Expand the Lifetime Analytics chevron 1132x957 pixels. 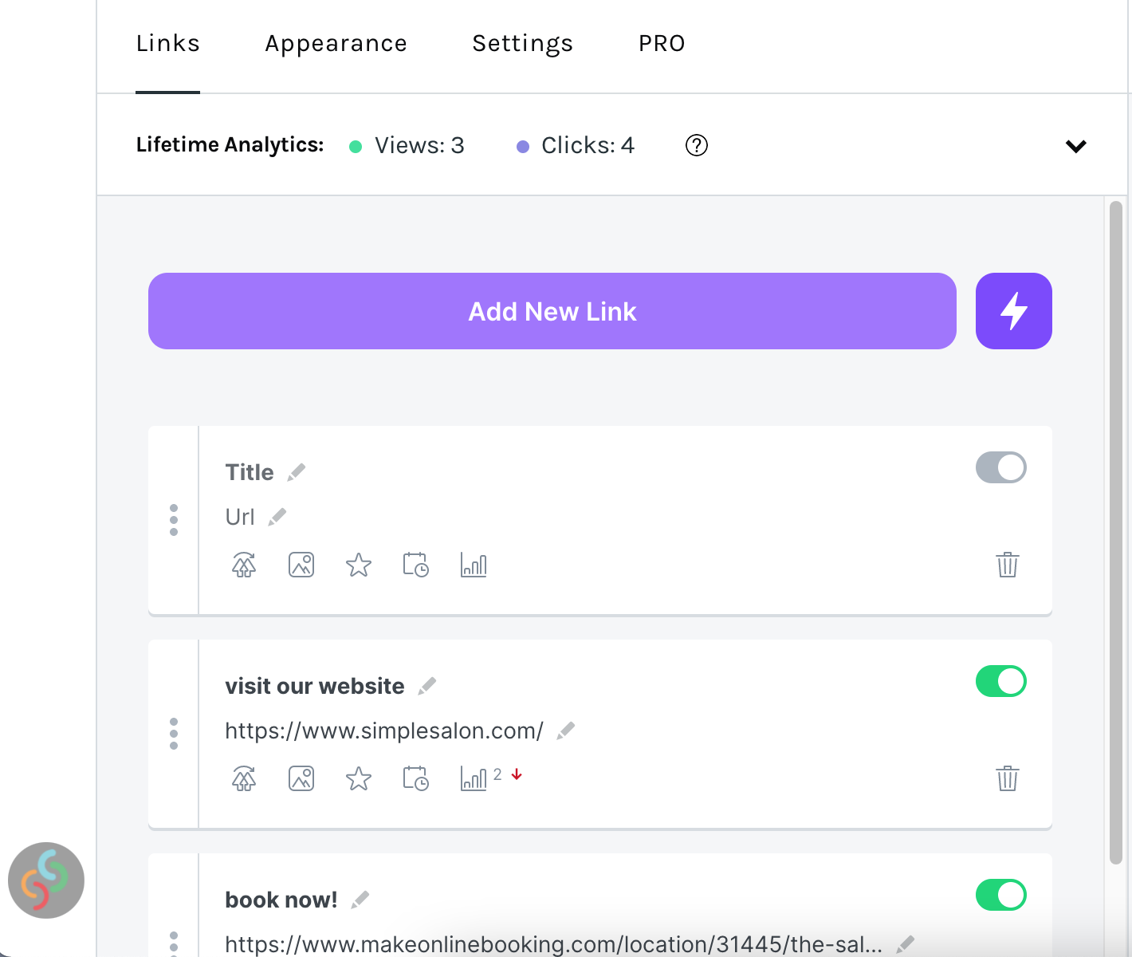pyautogui.click(x=1076, y=146)
